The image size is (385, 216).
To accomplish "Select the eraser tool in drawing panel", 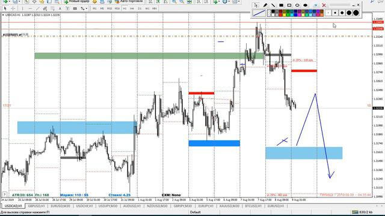I will tap(315, 5).
